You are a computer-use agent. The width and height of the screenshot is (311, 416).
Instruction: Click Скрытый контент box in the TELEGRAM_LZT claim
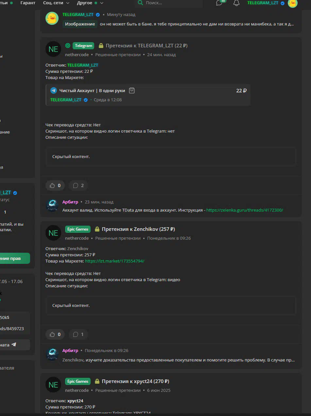(x=171, y=157)
